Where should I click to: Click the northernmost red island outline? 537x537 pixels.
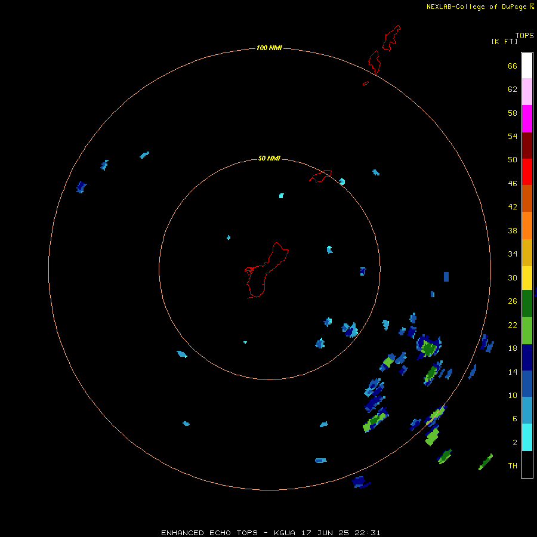[x=391, y=38]
